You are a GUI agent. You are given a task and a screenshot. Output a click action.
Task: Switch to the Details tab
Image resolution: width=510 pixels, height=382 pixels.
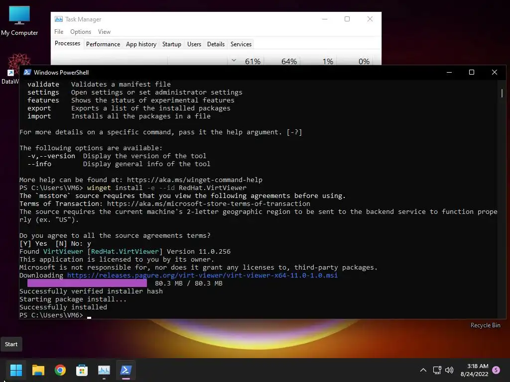(x=216, y=44)
